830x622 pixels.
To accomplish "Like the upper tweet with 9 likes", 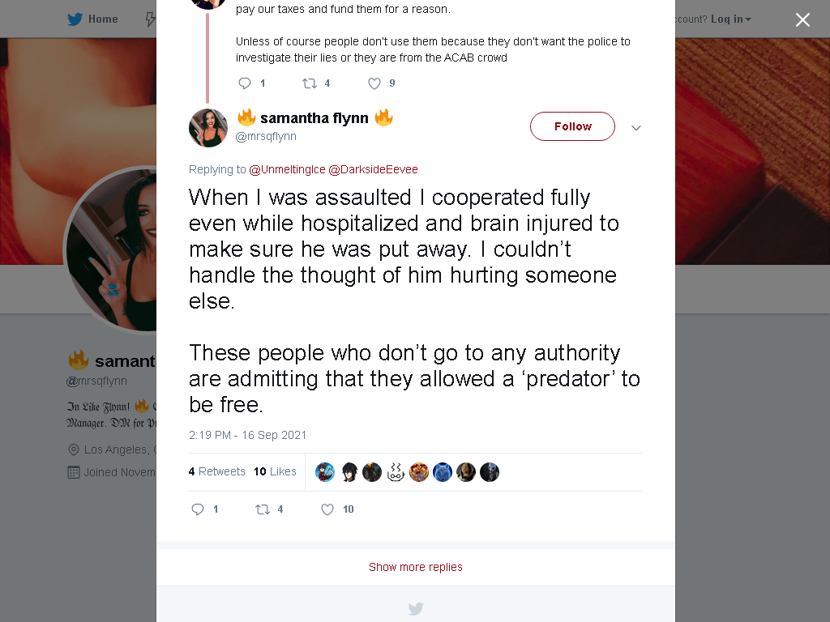I will tap(374, 83).
